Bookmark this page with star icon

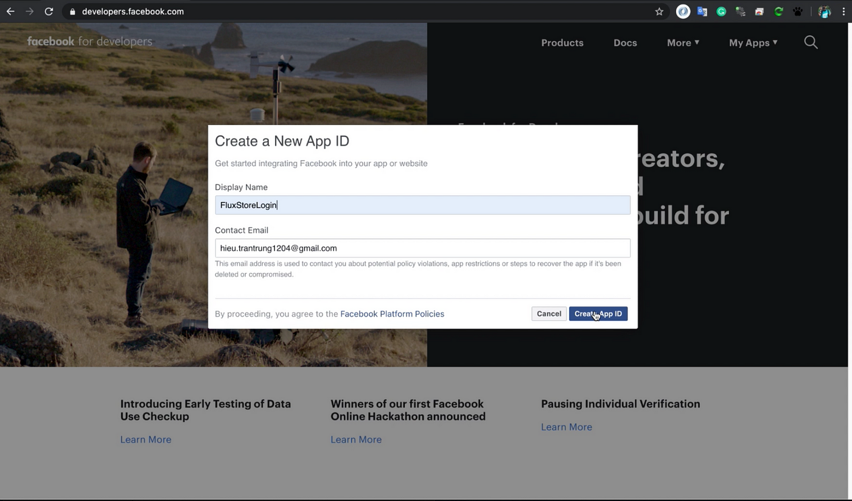tap(659, 12)
